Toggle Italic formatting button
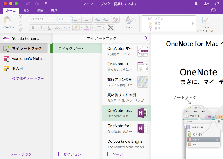Image resolution: width=223 pixels, height=159 pixels. click(41, 28)
